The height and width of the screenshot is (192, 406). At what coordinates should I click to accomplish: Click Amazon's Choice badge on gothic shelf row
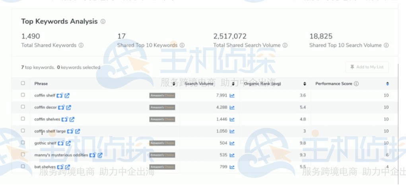tap(162, 143)
